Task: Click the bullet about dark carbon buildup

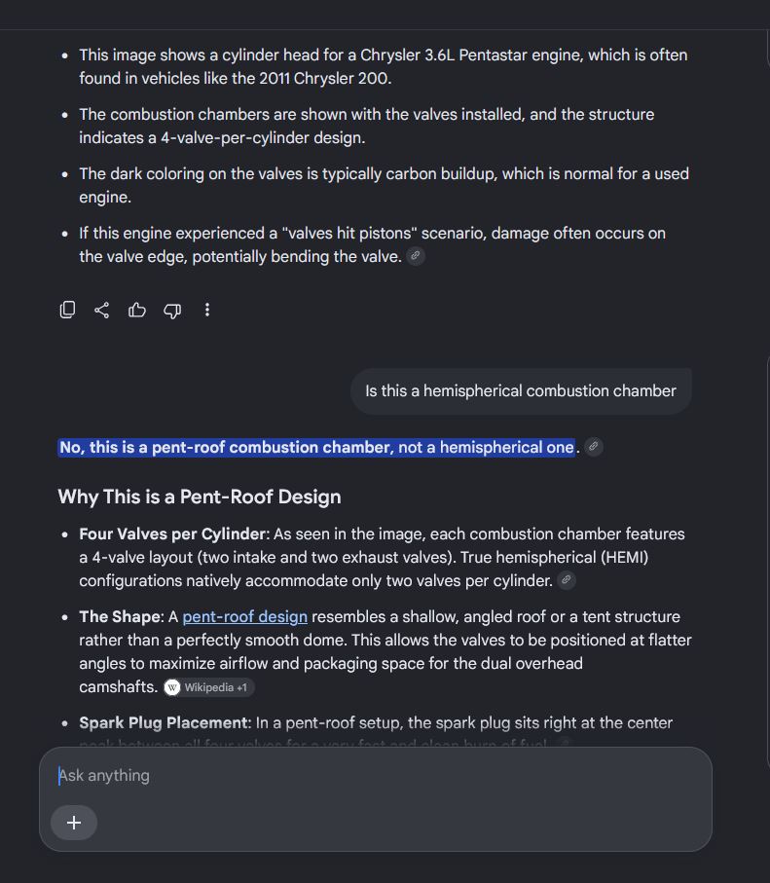Action: (384, 185)
